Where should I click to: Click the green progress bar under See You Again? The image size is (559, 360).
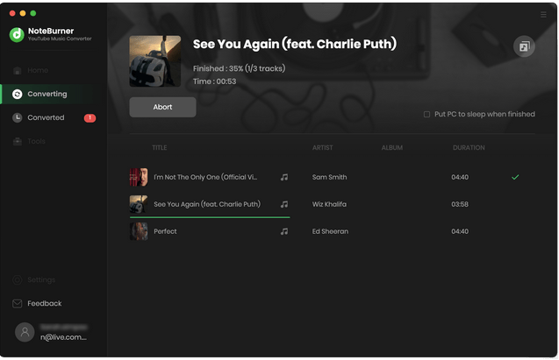(210, 217)
